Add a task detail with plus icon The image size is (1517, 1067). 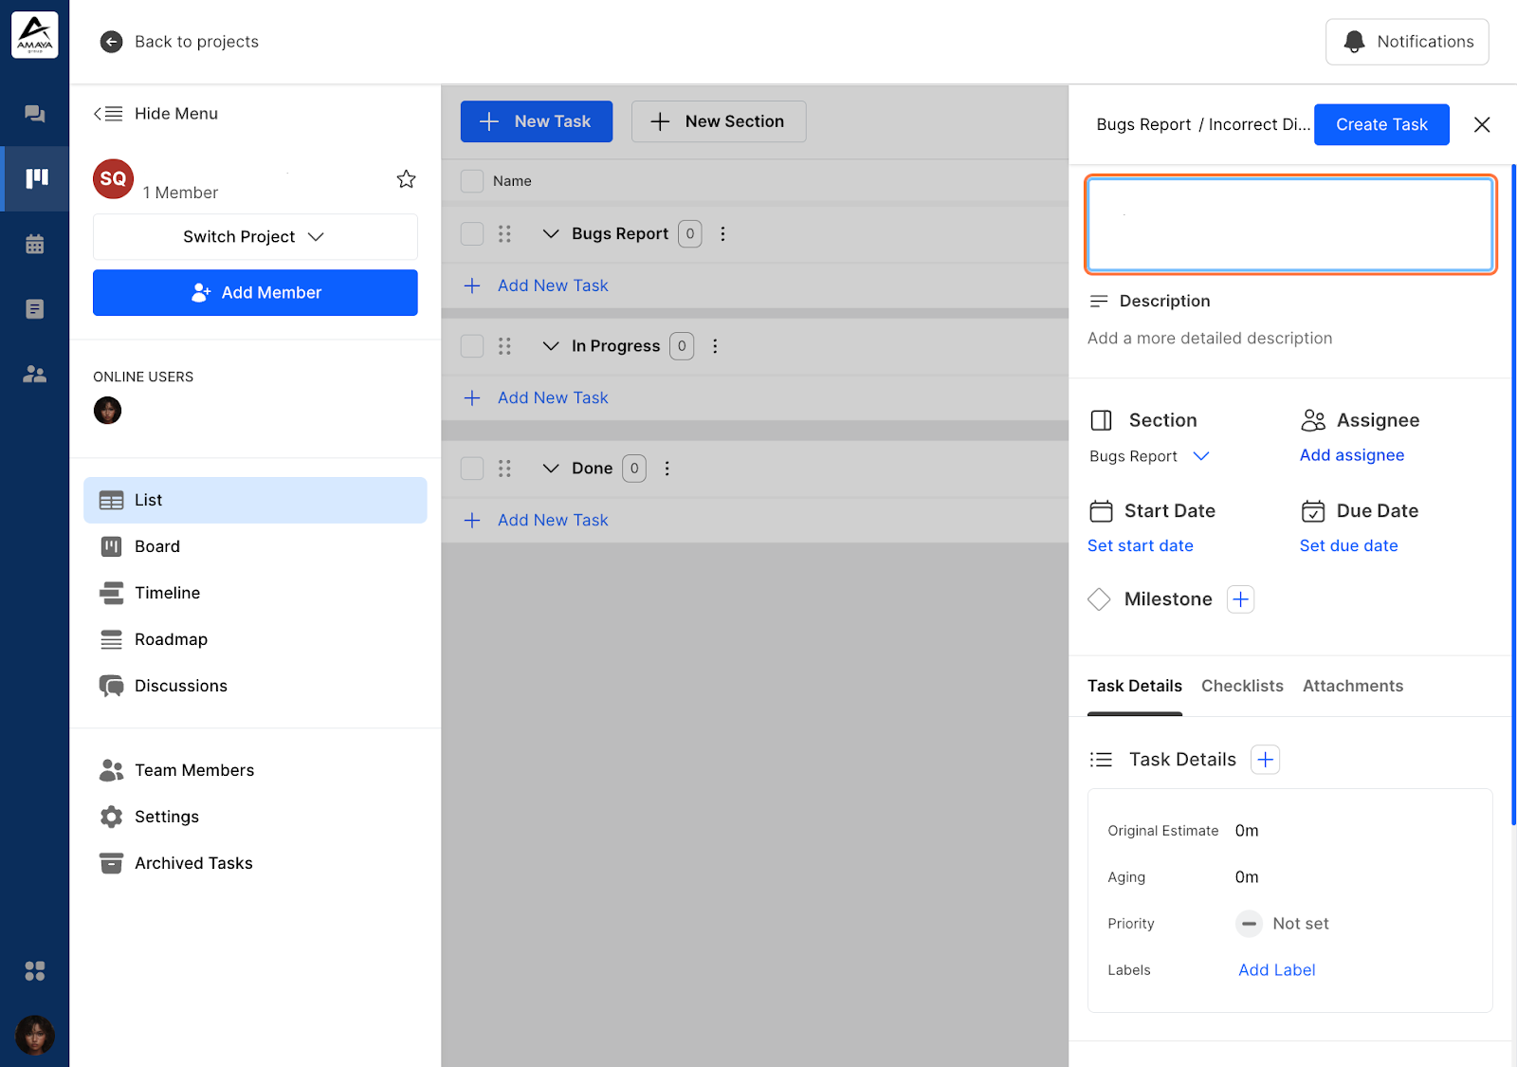[x=1265, y=760]
